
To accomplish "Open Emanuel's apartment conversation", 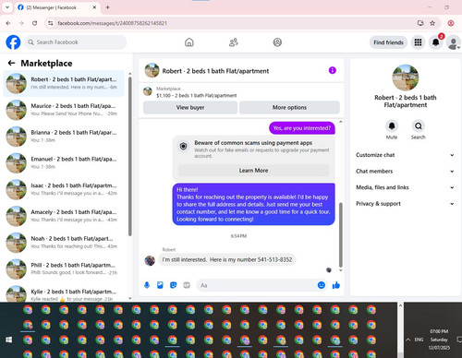I will tap(64, 162).
